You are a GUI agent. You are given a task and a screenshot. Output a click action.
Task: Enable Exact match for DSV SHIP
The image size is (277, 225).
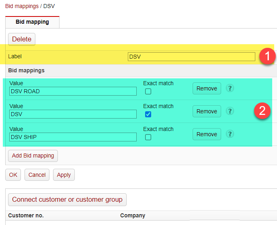click(148, 137)
